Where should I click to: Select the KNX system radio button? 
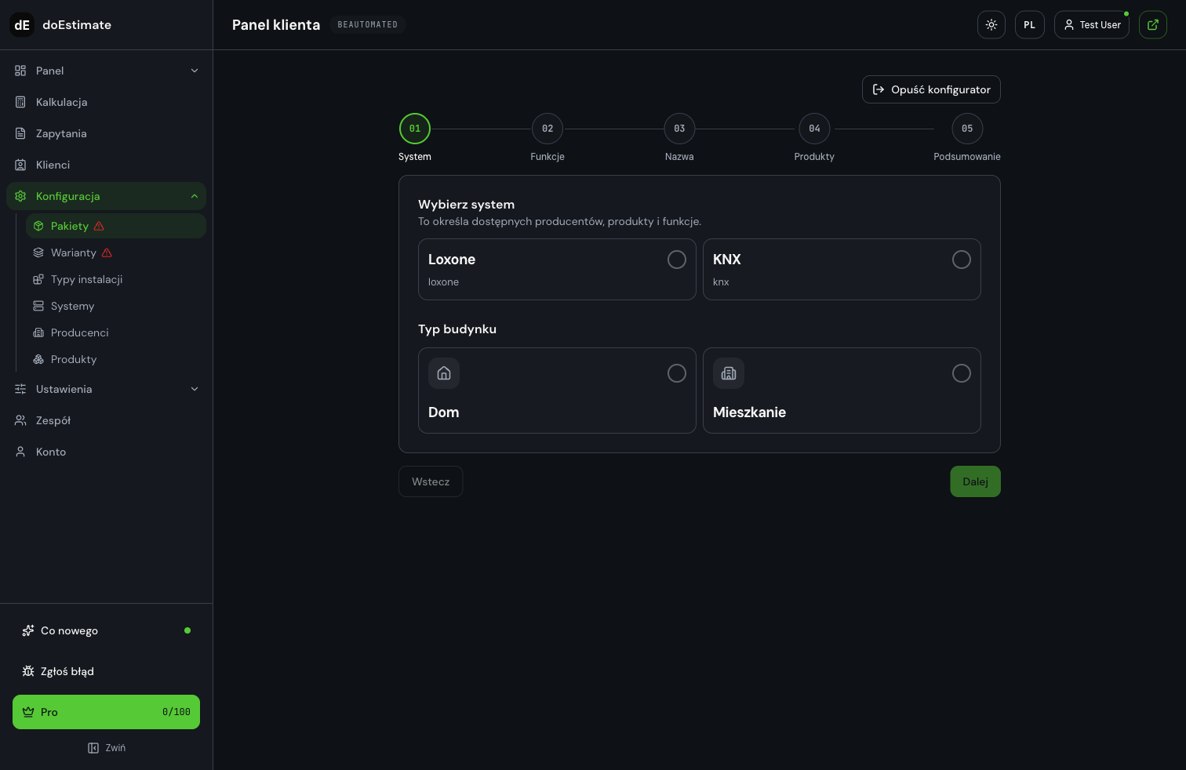962,260
